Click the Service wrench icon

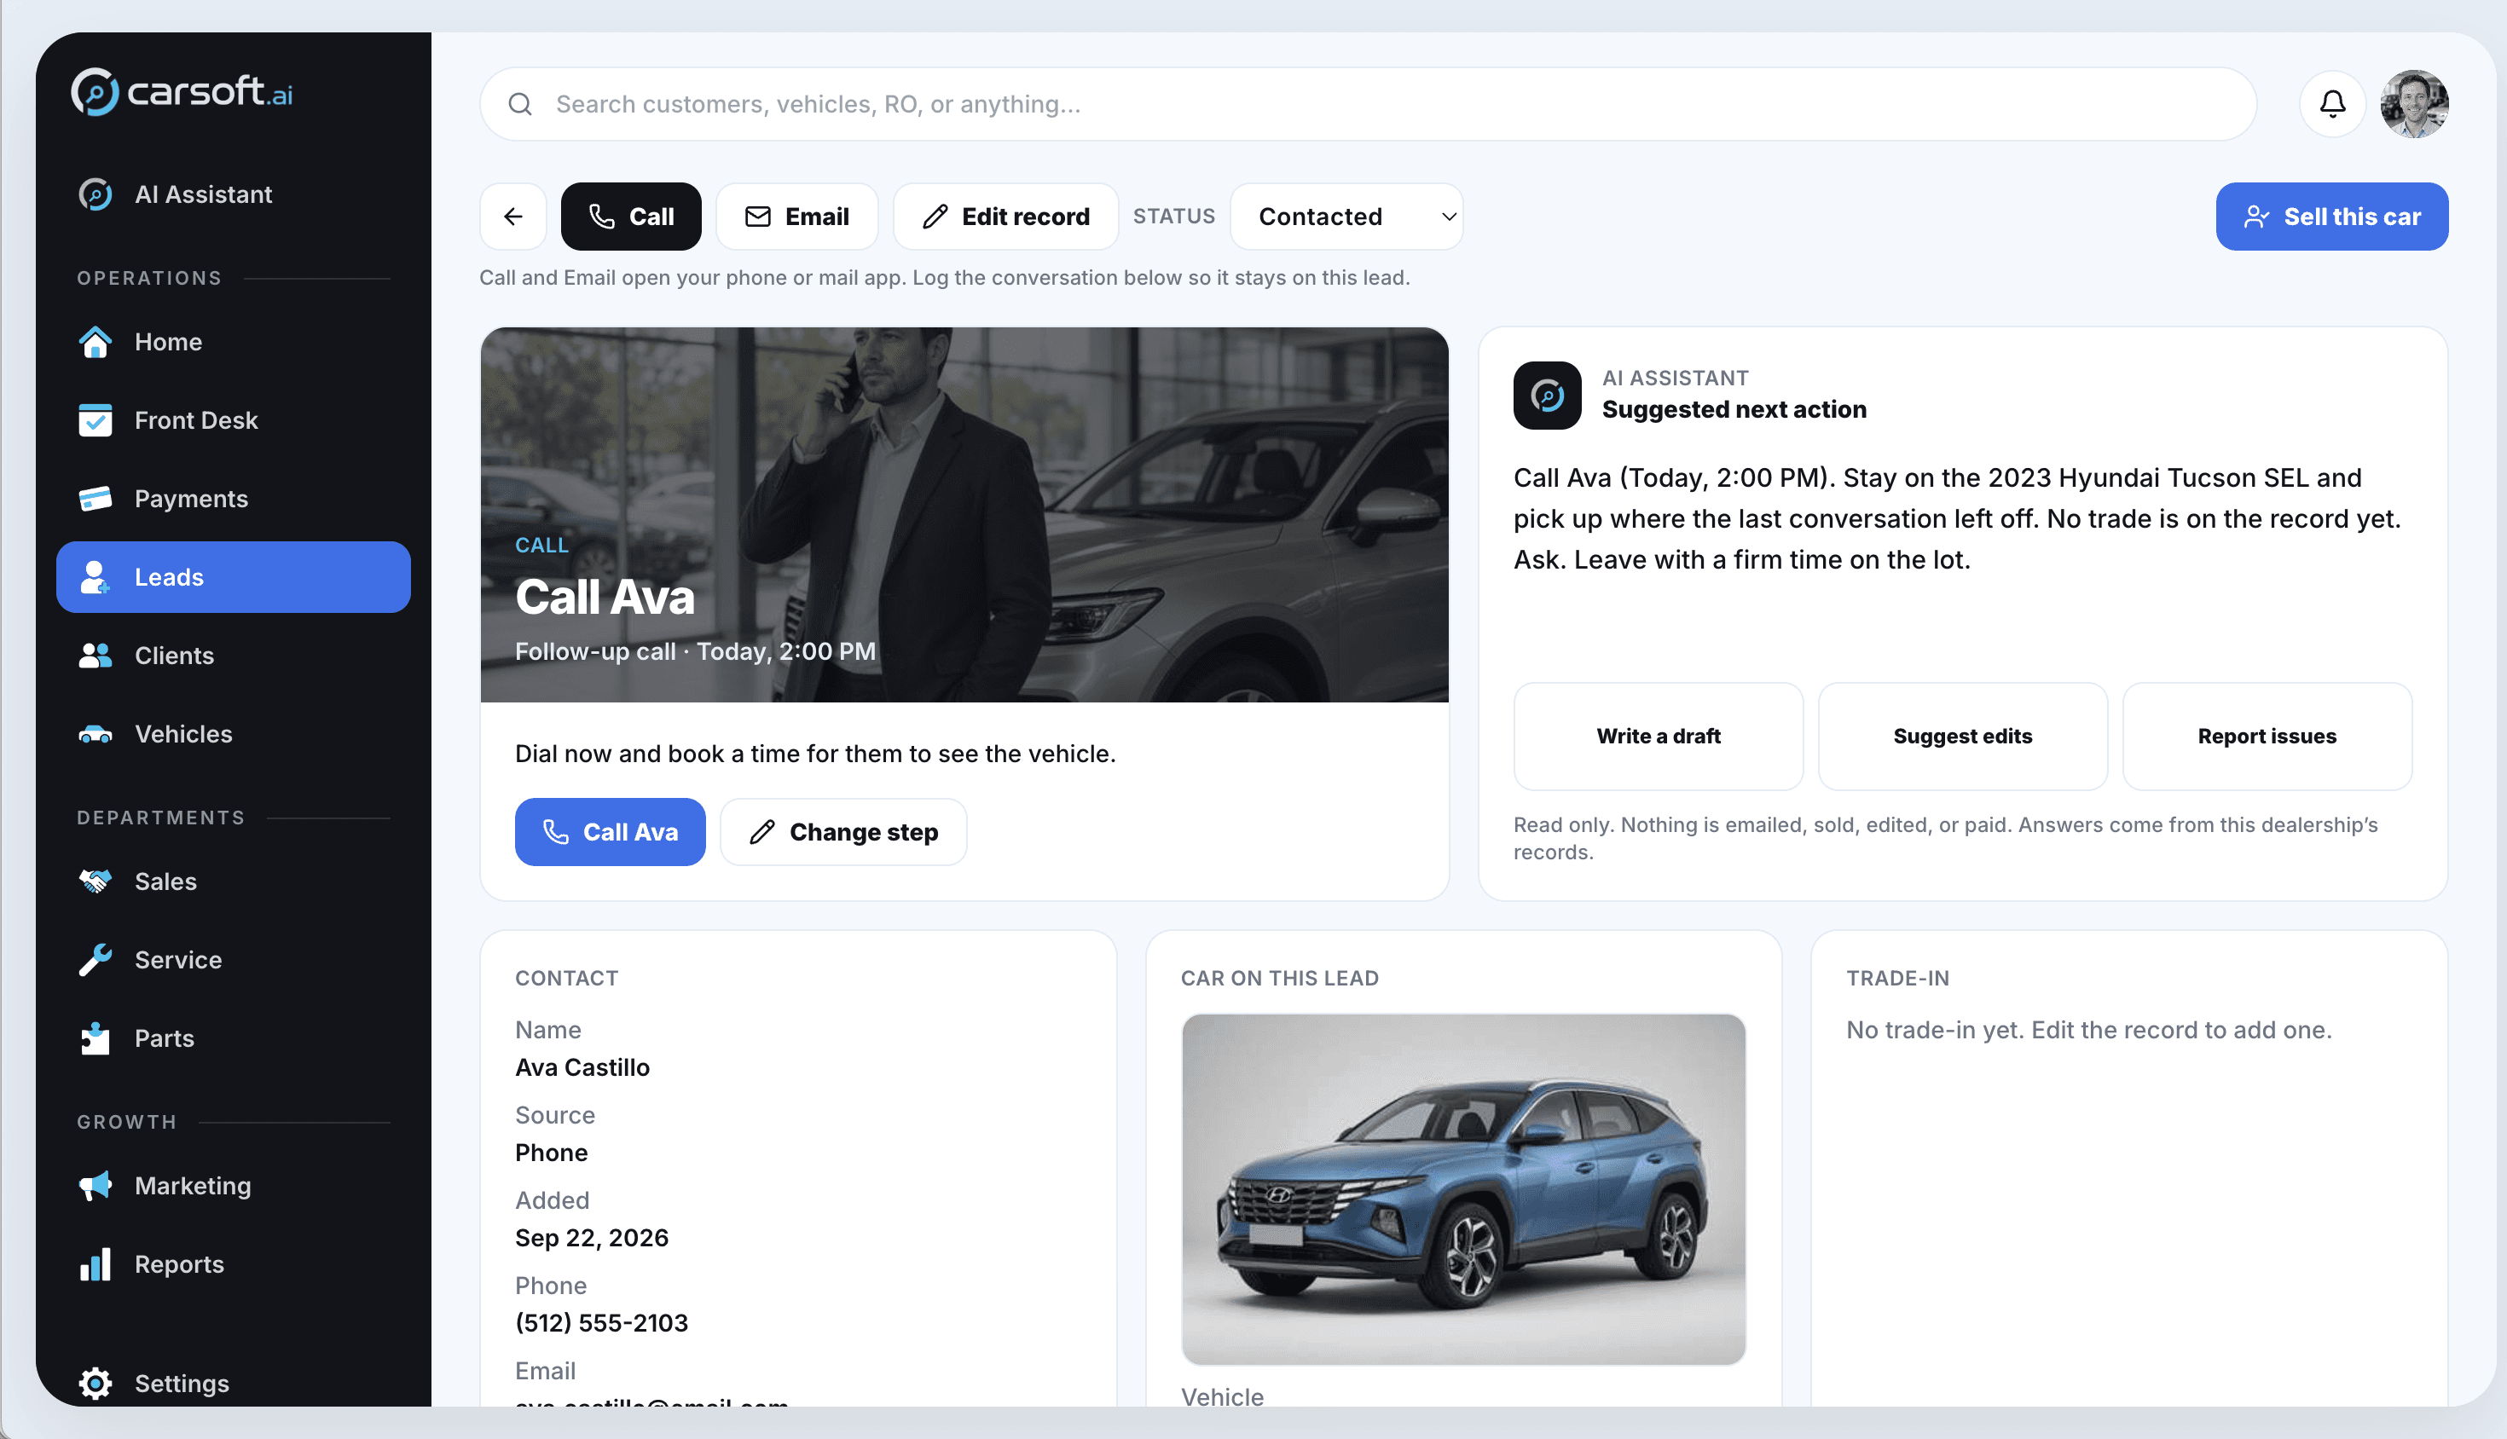[95, 960]
